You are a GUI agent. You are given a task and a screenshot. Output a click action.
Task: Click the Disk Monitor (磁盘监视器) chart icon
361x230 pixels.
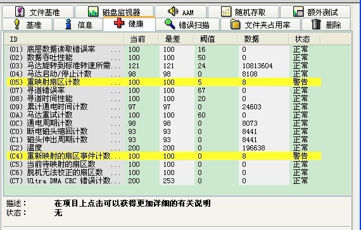pos(93,11)
